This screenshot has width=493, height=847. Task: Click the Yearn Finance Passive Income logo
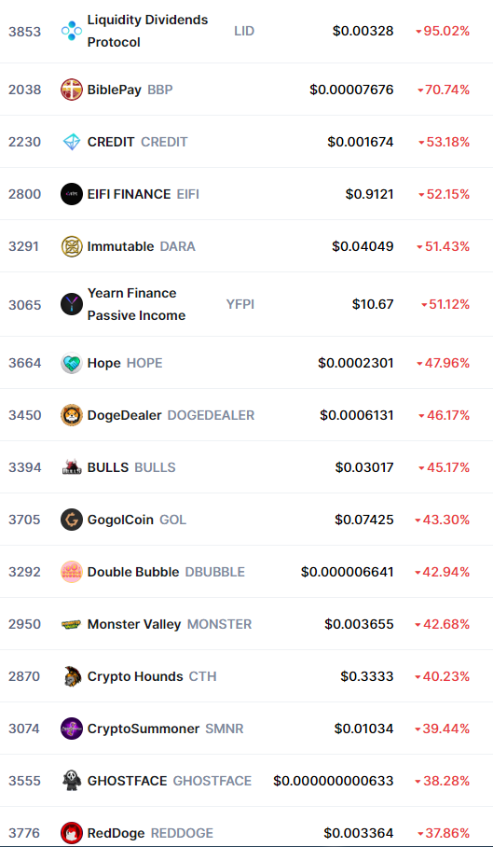coord(72,304)
